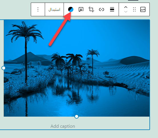Click the bottom resize handle
Screen dimensions: 158x138
point(77,117)
